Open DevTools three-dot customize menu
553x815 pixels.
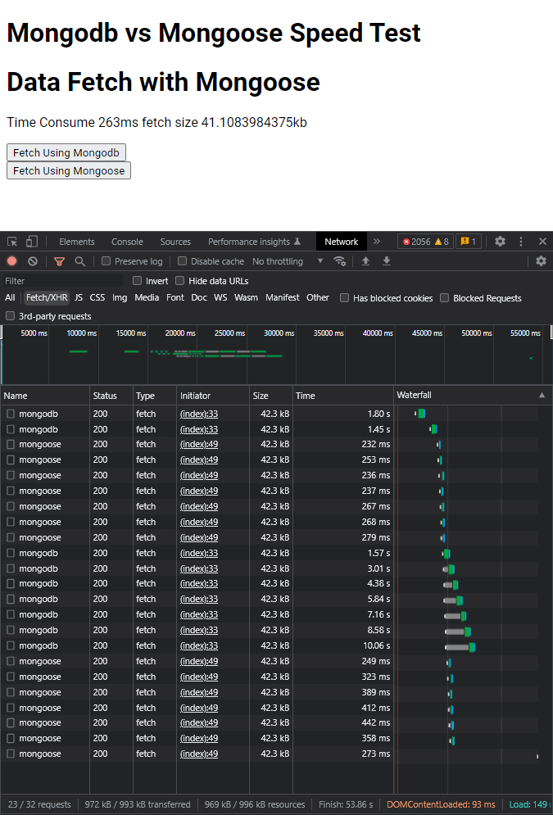[521, 242]
